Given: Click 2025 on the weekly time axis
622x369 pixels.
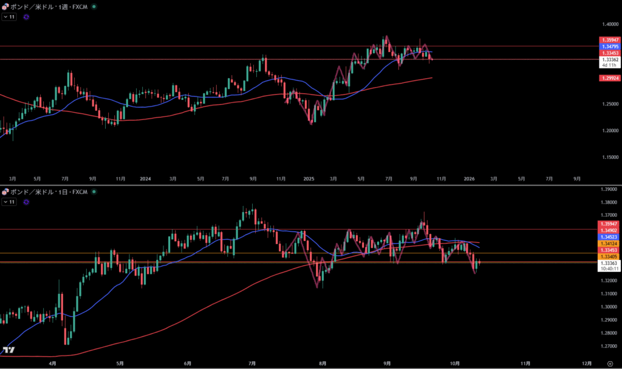Looking at the screenshot, I should (x=309, y=179).
